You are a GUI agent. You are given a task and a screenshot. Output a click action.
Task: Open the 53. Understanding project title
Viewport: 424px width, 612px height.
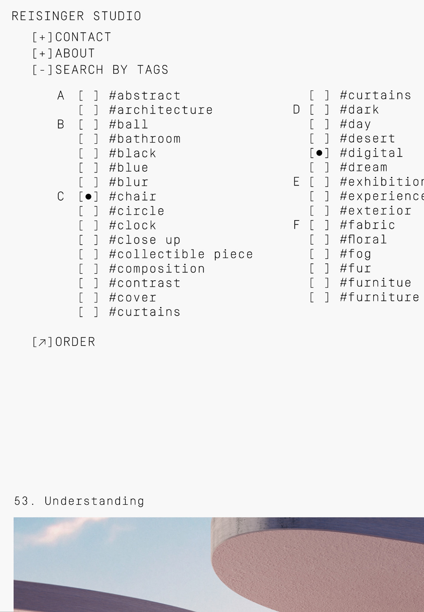(79, 501)
